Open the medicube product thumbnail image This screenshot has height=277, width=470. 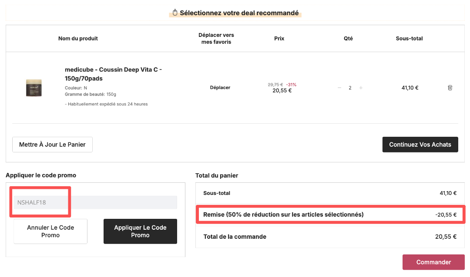pyautogui.click(x=34, y=87)
